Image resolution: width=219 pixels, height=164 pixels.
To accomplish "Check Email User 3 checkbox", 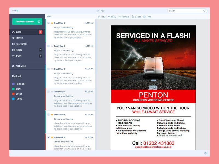I will click(x=48, y=69).
